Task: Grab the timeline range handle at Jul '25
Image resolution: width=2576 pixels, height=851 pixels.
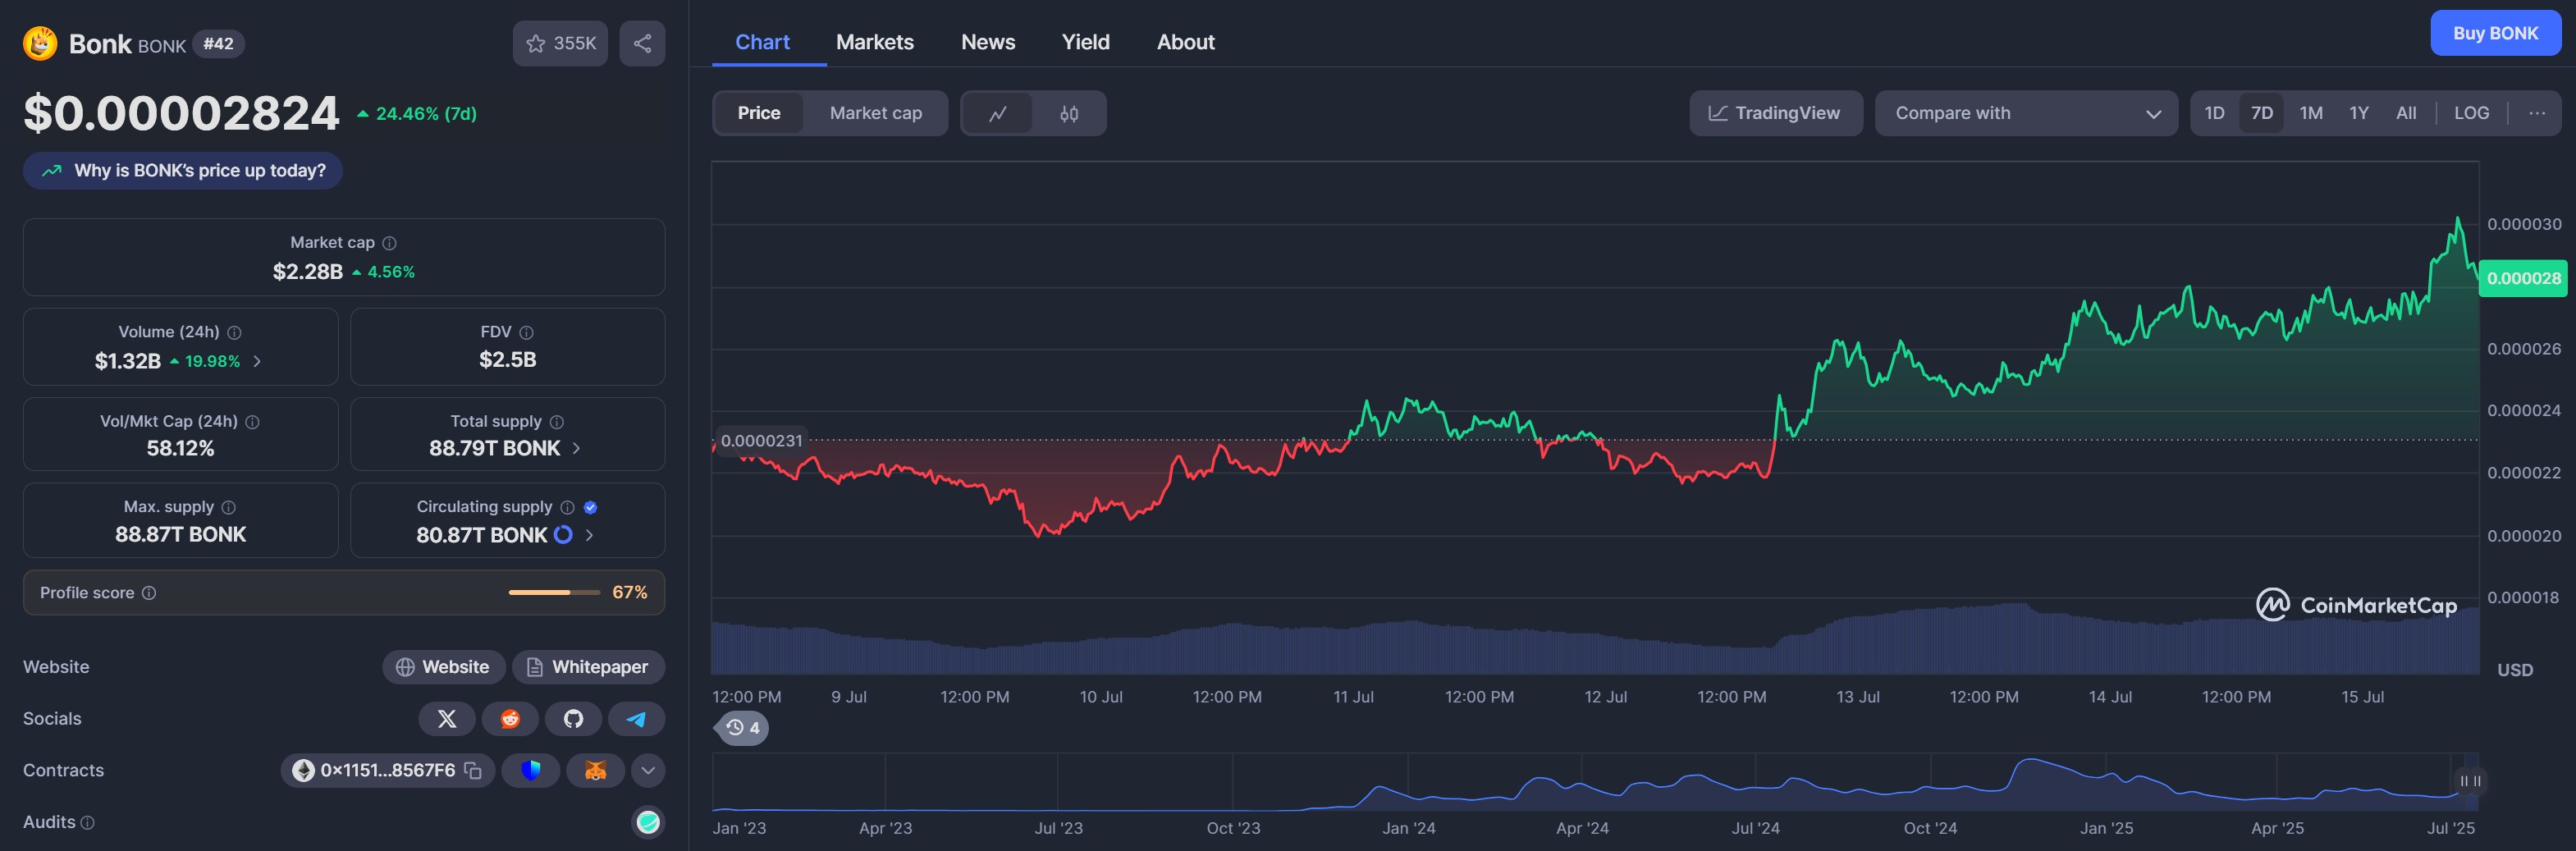Action: click(2470, 781)
